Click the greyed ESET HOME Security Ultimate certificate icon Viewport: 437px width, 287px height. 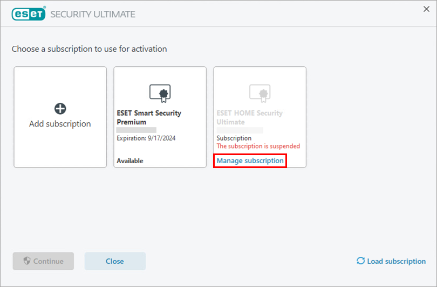260,94
